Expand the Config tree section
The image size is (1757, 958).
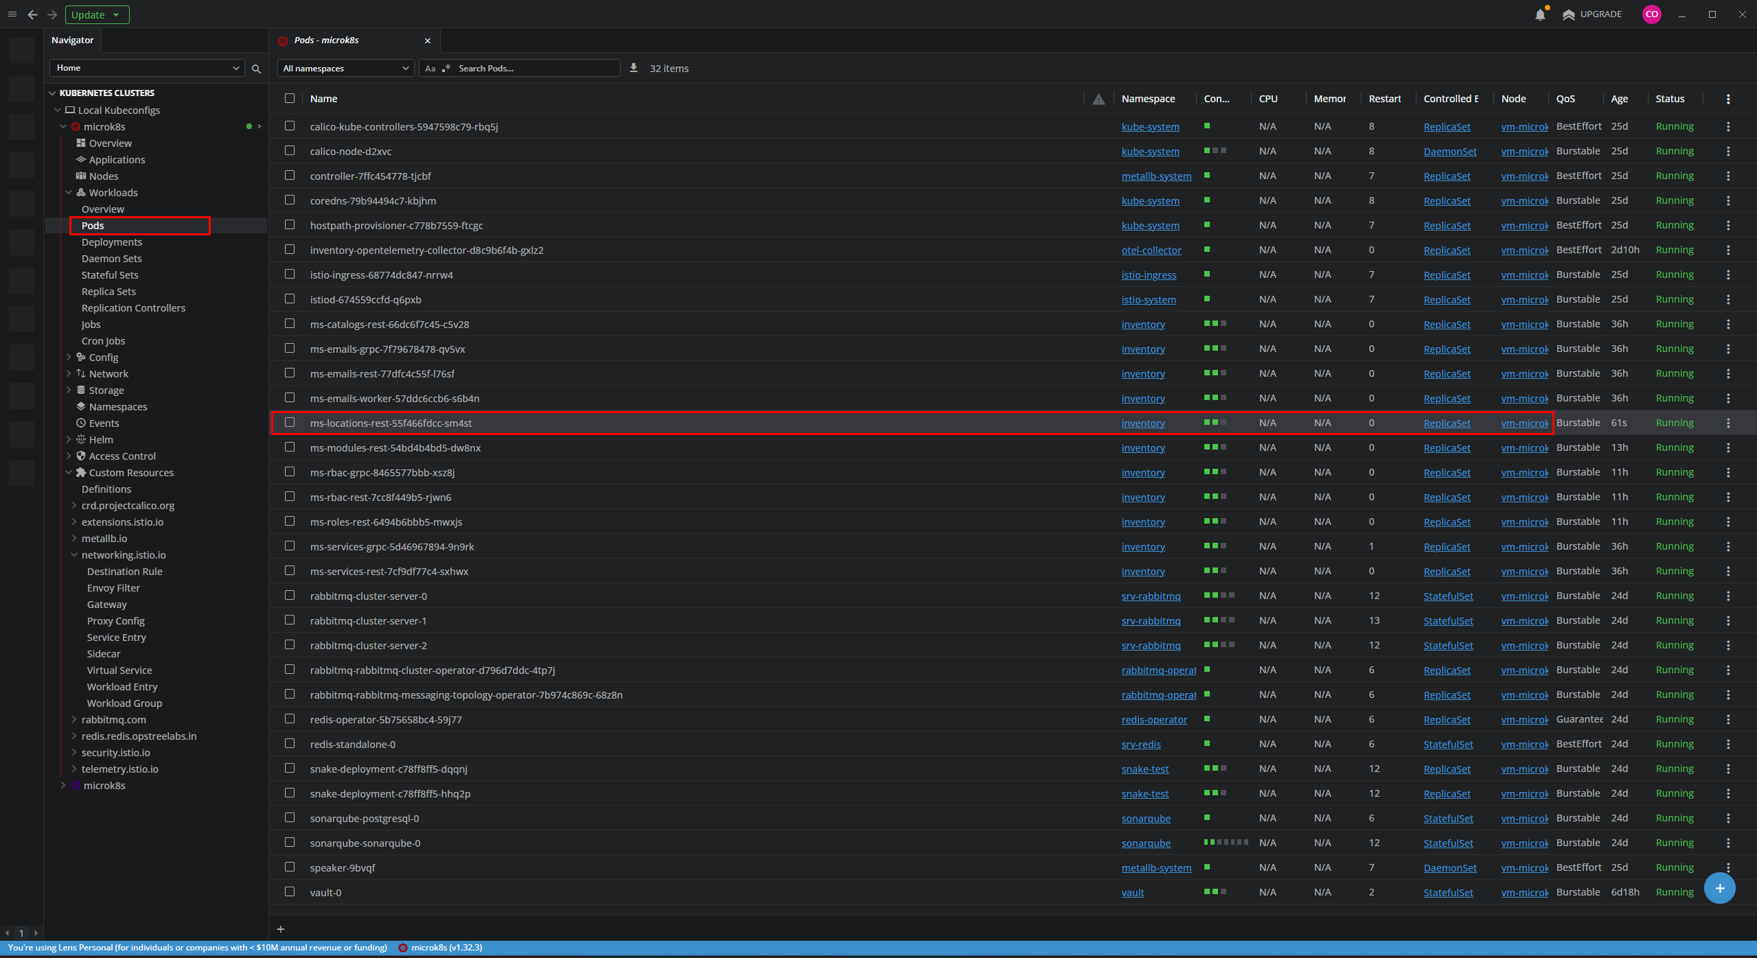pyautogui.click(x=69, y=358)
